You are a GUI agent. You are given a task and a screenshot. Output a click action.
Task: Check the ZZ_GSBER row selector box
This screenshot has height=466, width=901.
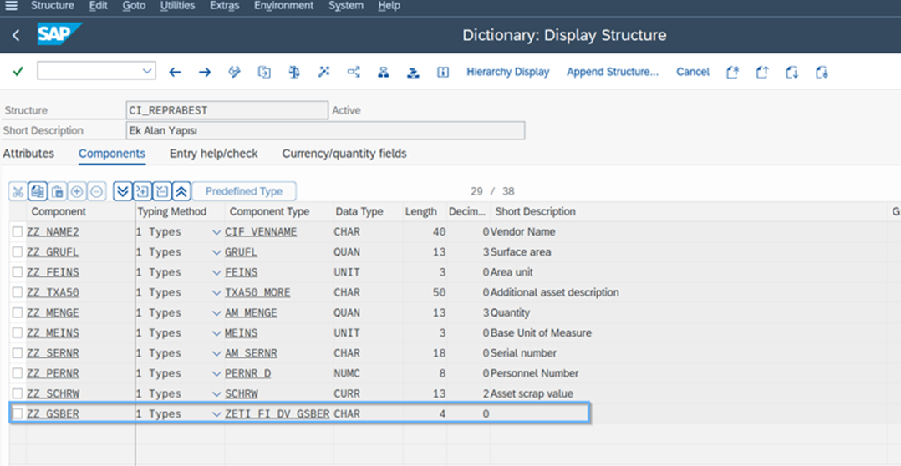pyautogui.click(x=18, y=413)
